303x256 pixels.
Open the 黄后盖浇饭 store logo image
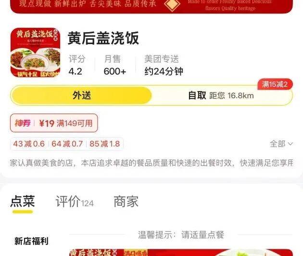36,52
